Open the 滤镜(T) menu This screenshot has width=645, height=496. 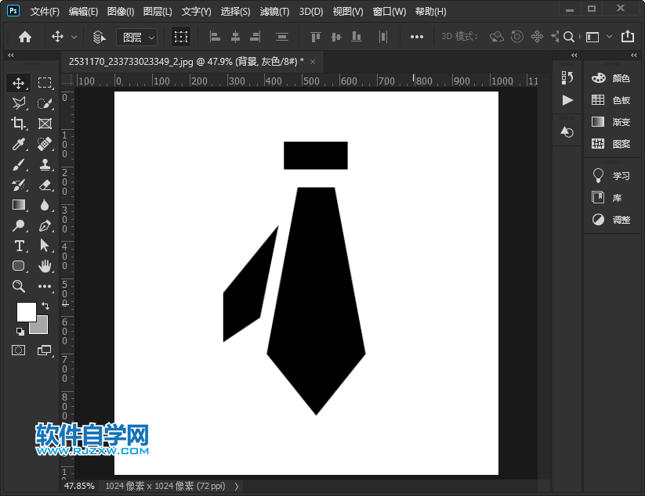[274, 12]
